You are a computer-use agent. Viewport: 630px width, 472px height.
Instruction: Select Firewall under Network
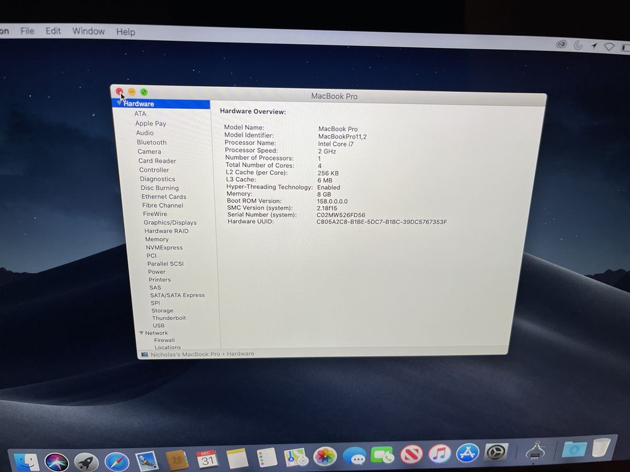point(164,340)
